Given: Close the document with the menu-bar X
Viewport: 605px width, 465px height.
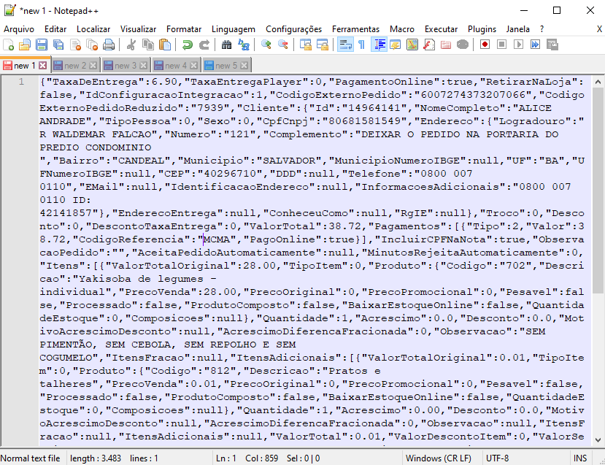Looking at the screenshot, I should 599,29.
